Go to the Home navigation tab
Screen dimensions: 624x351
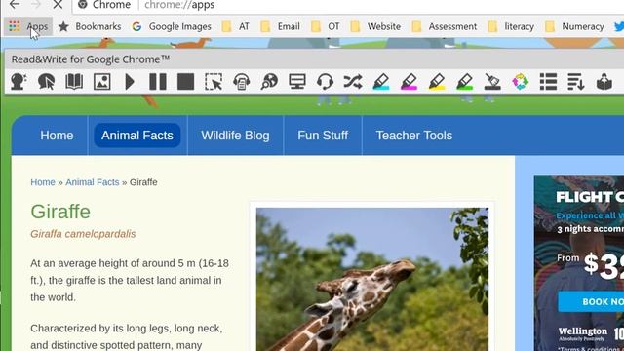57,136
